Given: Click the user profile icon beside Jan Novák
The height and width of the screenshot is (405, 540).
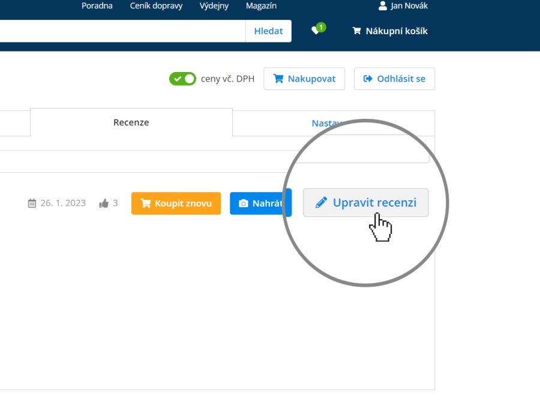Looking at the screenshot, I should tap(383, 6).
